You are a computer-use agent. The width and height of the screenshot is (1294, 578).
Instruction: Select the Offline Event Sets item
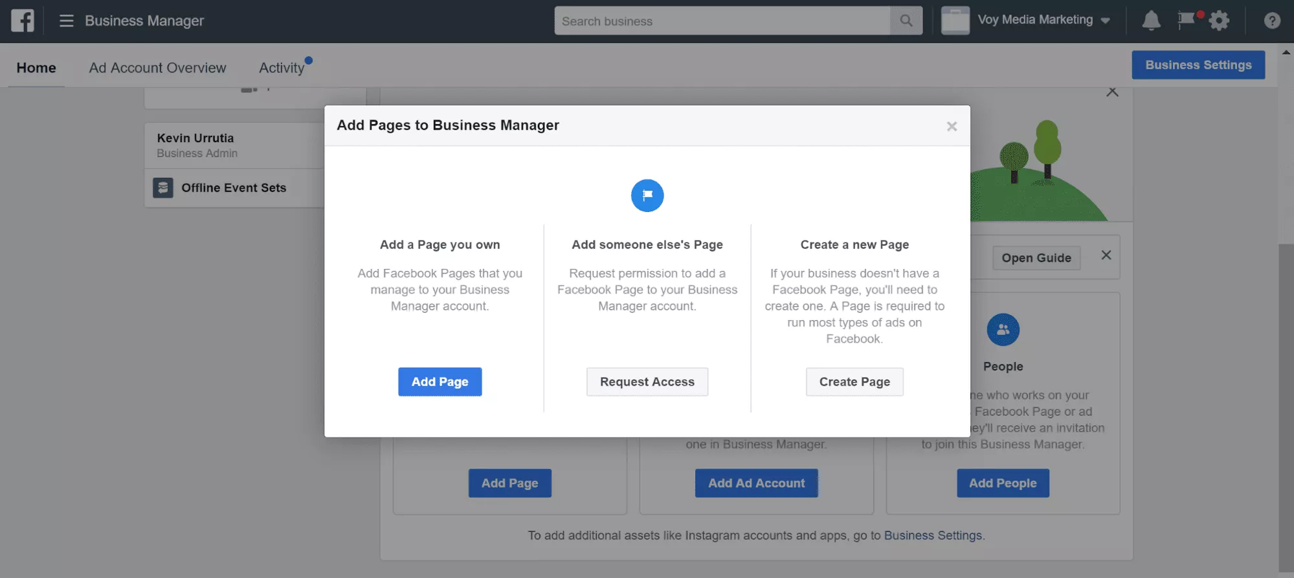[234, 187]
